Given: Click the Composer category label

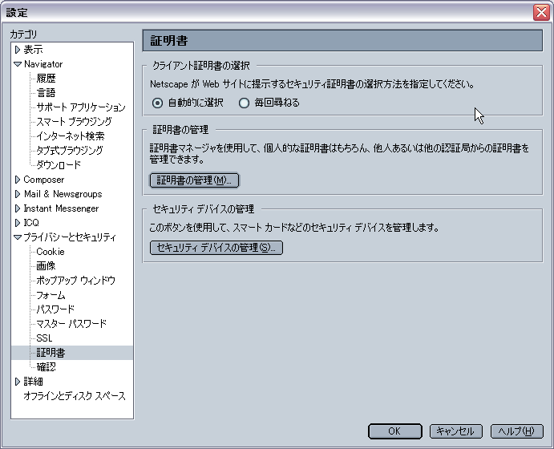Looking at the screenshot, I should (x=44, y=180).
